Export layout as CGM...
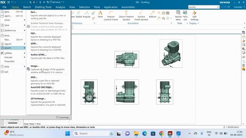This screenshot has height=138, width=246. tap(48, 46)
